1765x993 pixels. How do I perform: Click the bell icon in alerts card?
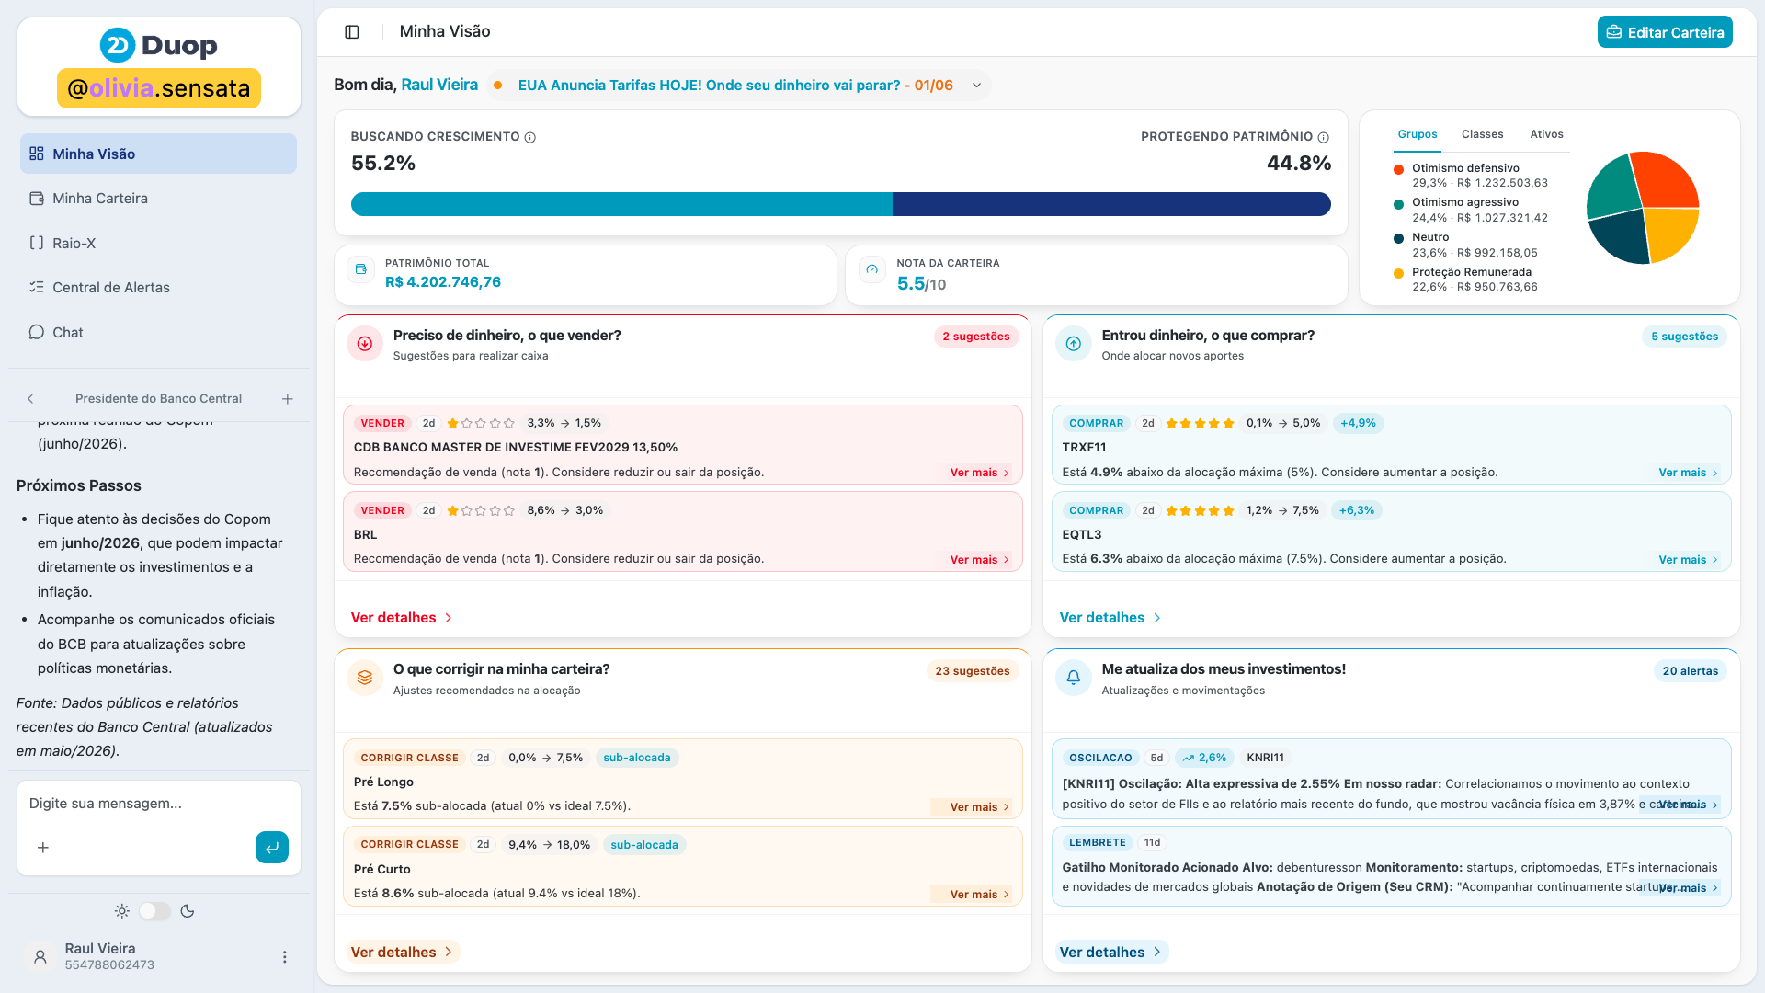coord(1073,678)
